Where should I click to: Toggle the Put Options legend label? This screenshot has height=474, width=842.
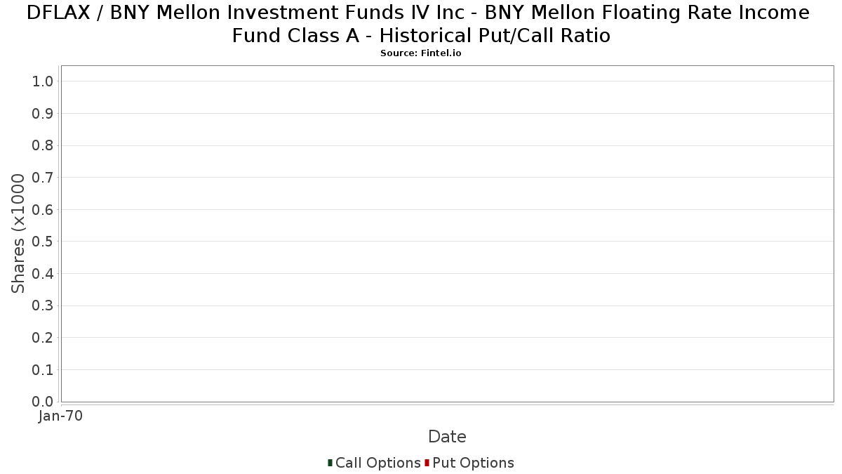(473, 463)
